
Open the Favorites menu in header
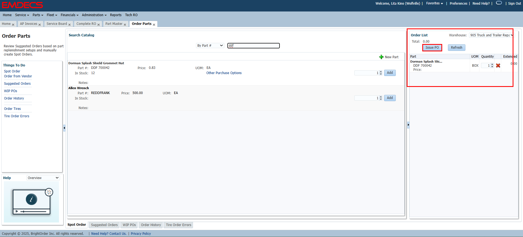tap(434, 4)
